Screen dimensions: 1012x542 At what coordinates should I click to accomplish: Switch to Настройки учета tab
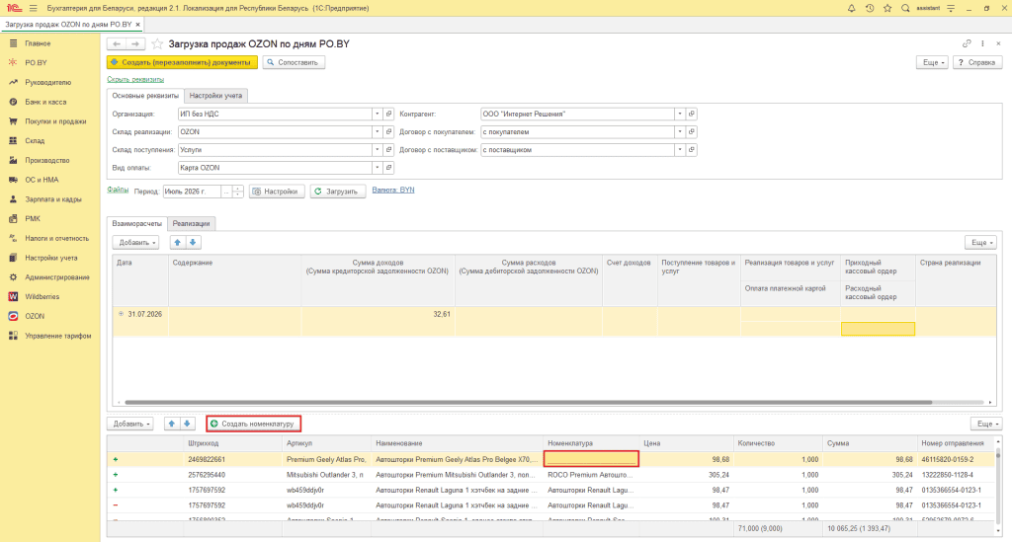tap(215, 96)
